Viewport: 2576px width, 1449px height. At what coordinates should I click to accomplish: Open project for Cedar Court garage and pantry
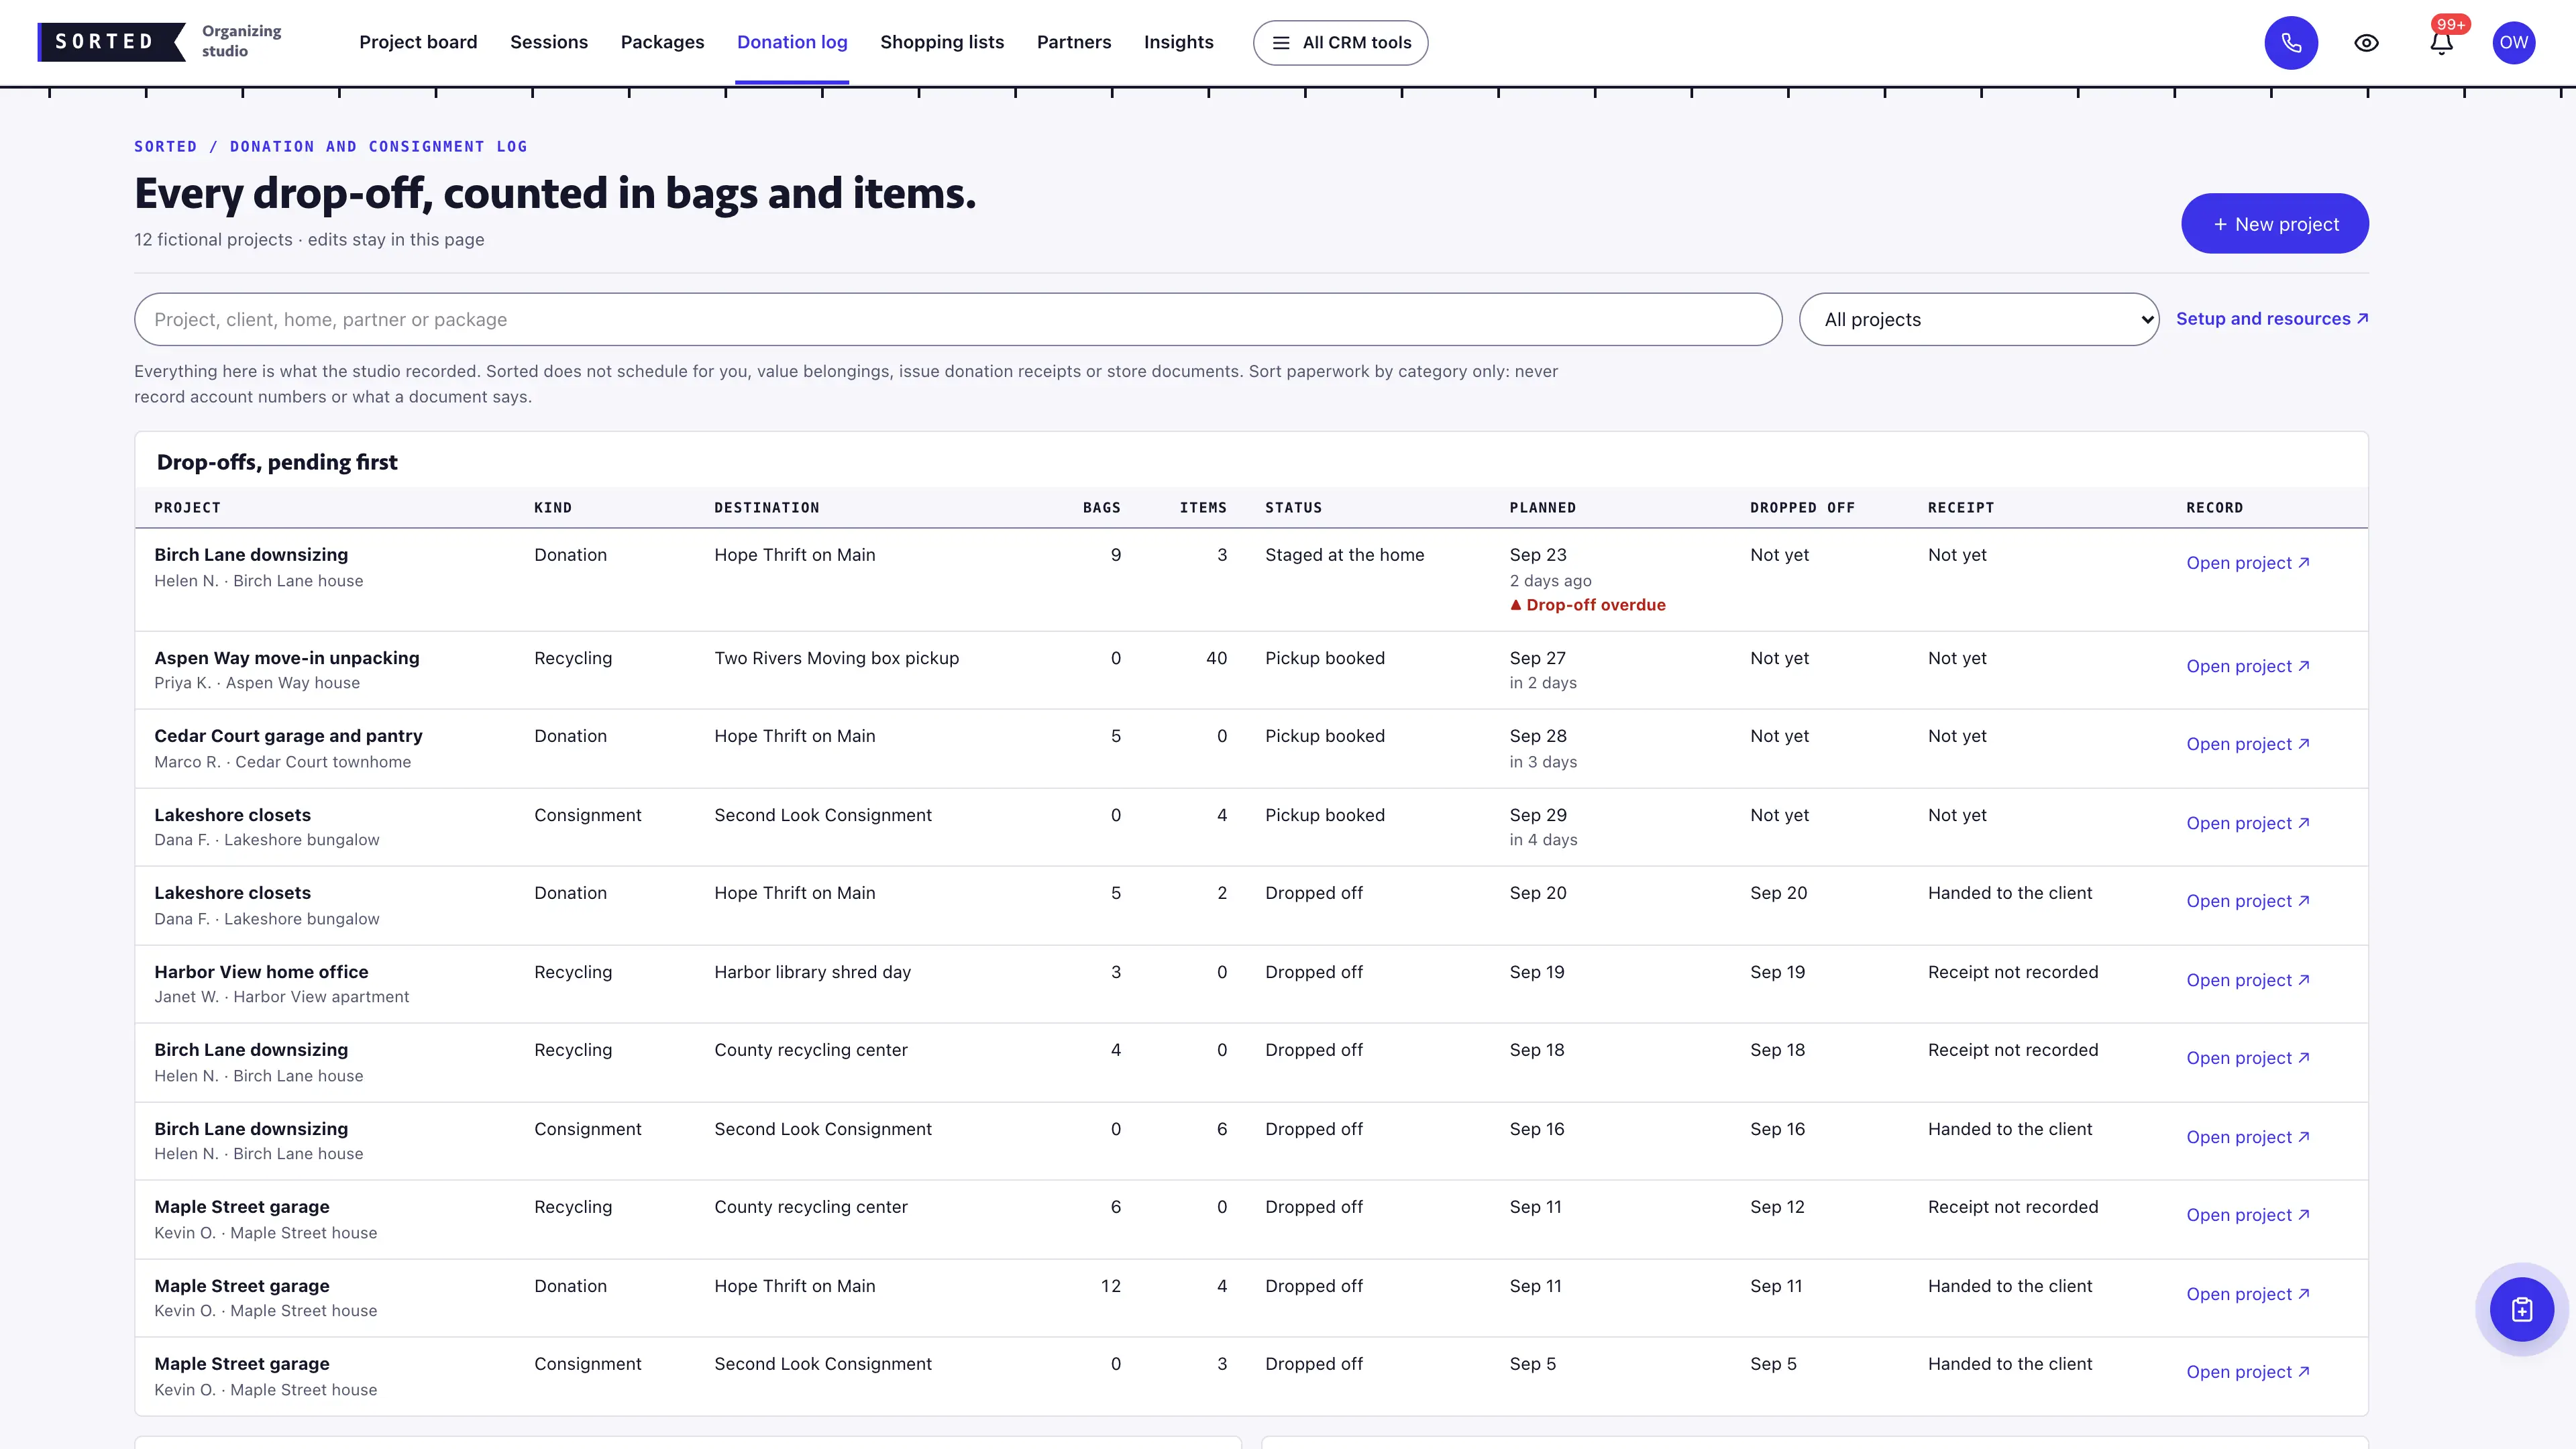2247,744
